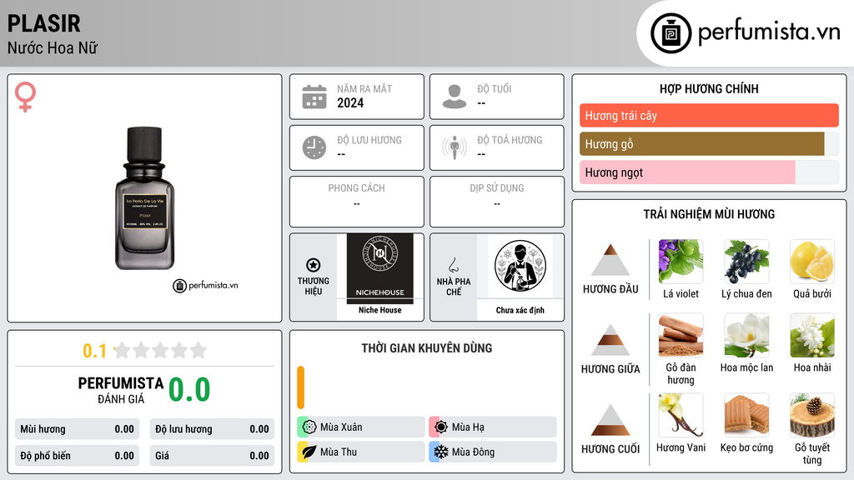Click the Mùa Hạ sun icon
The image size is (854, 480).
tap(441, 427)
